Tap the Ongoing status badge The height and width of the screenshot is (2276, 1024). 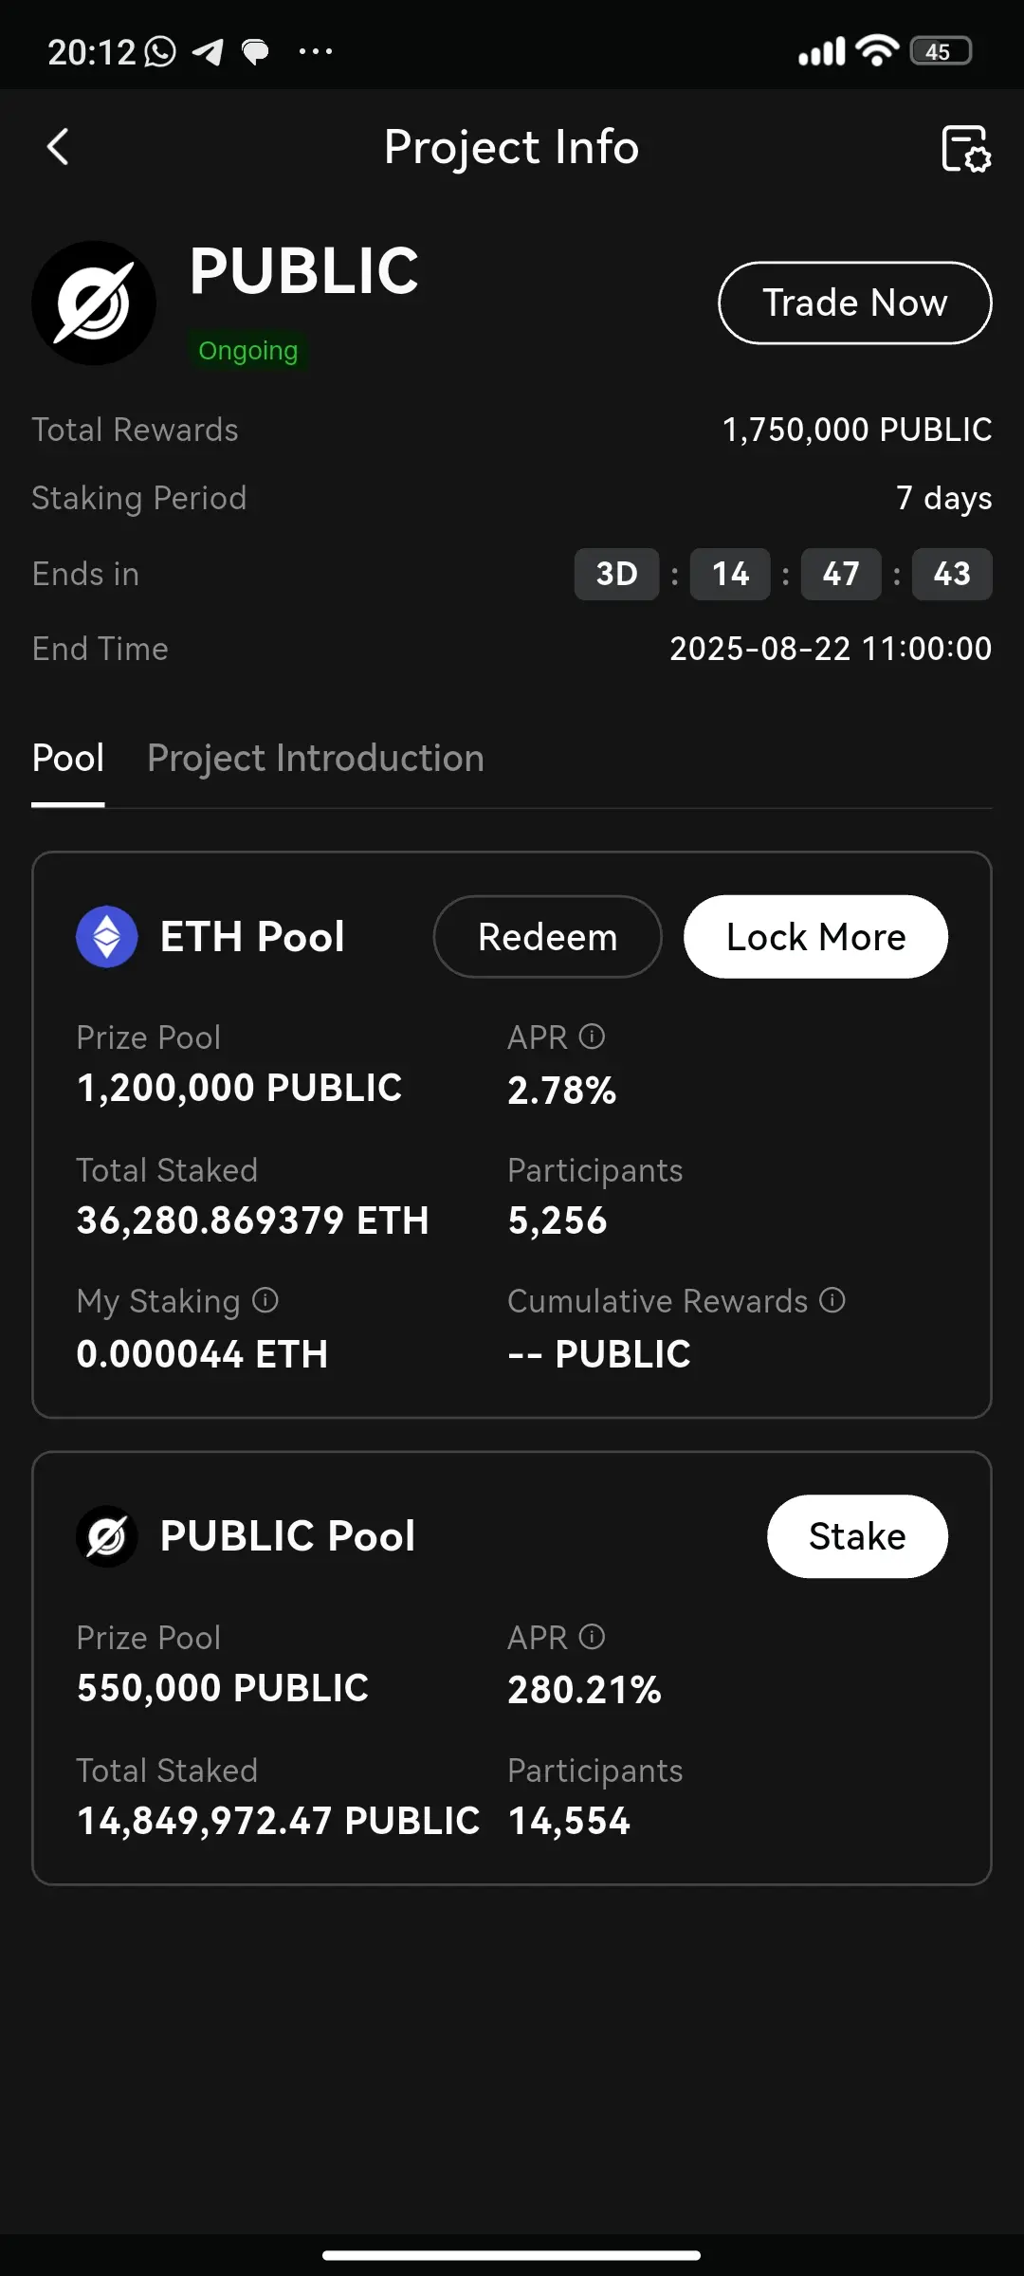click(x=247, y=351)
